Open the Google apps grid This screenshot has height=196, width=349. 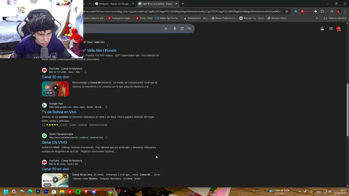331,29
